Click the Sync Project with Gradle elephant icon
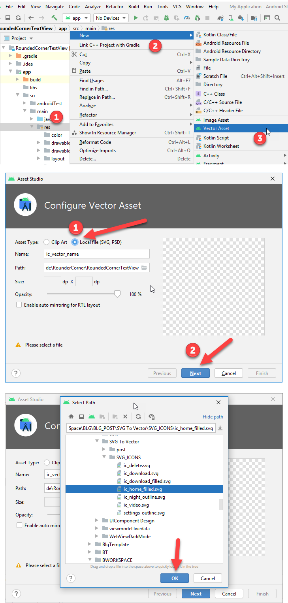288x603 pixels. (x=220, y=18)
